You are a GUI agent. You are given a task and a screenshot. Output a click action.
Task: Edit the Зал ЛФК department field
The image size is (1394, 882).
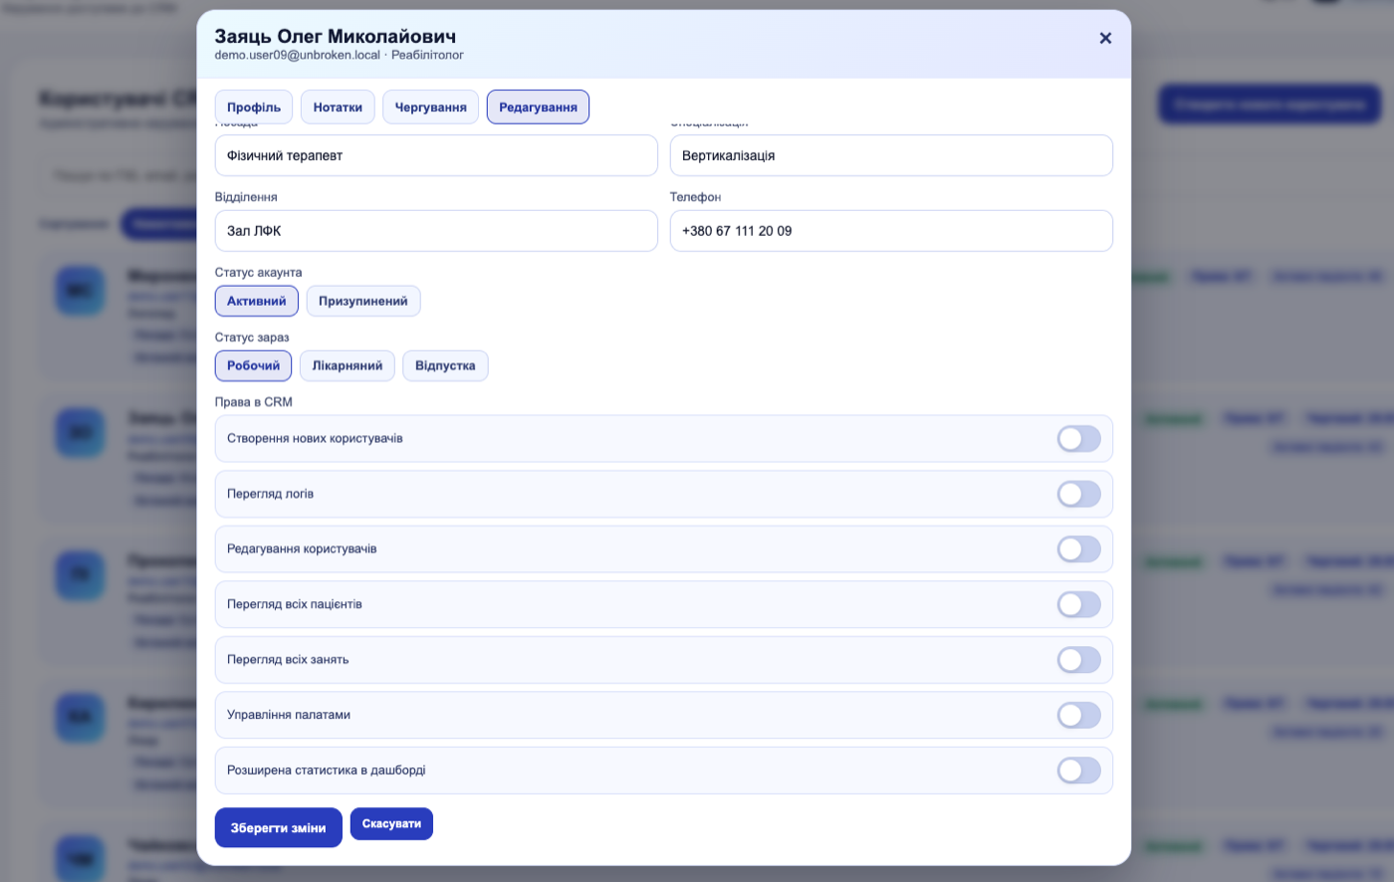click(x=436, y=231)
